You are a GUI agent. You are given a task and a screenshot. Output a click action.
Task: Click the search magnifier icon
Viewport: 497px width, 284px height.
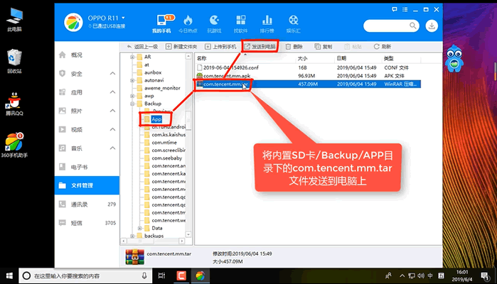[412, 26]
